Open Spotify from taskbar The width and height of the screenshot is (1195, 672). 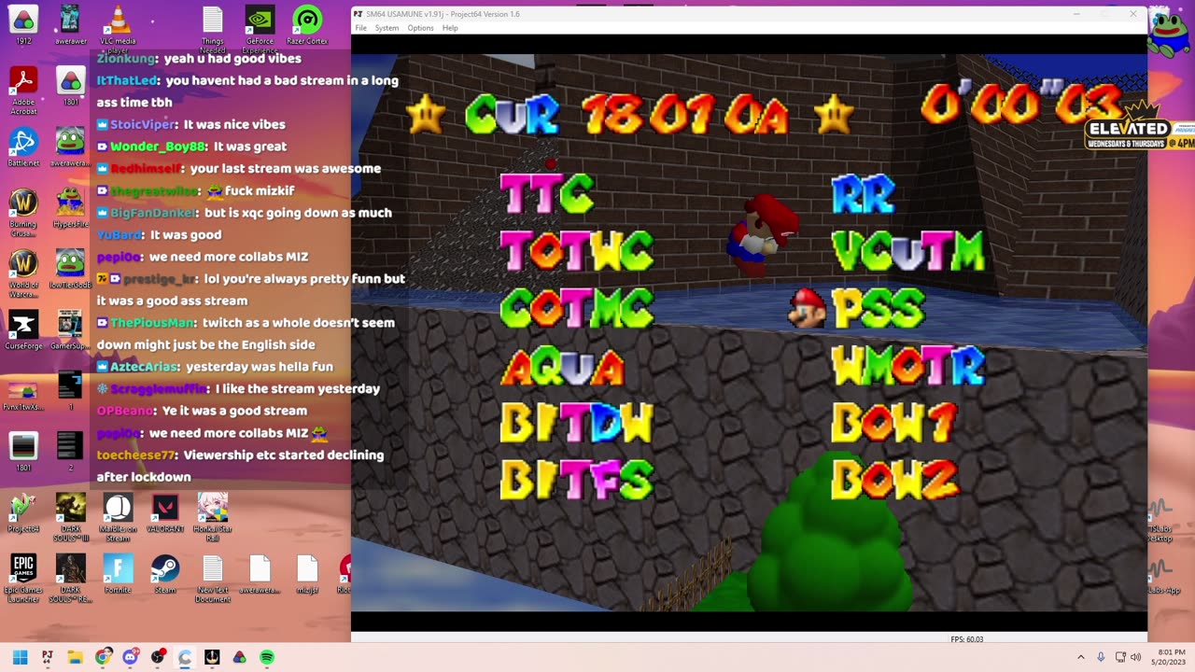[267, 657]
